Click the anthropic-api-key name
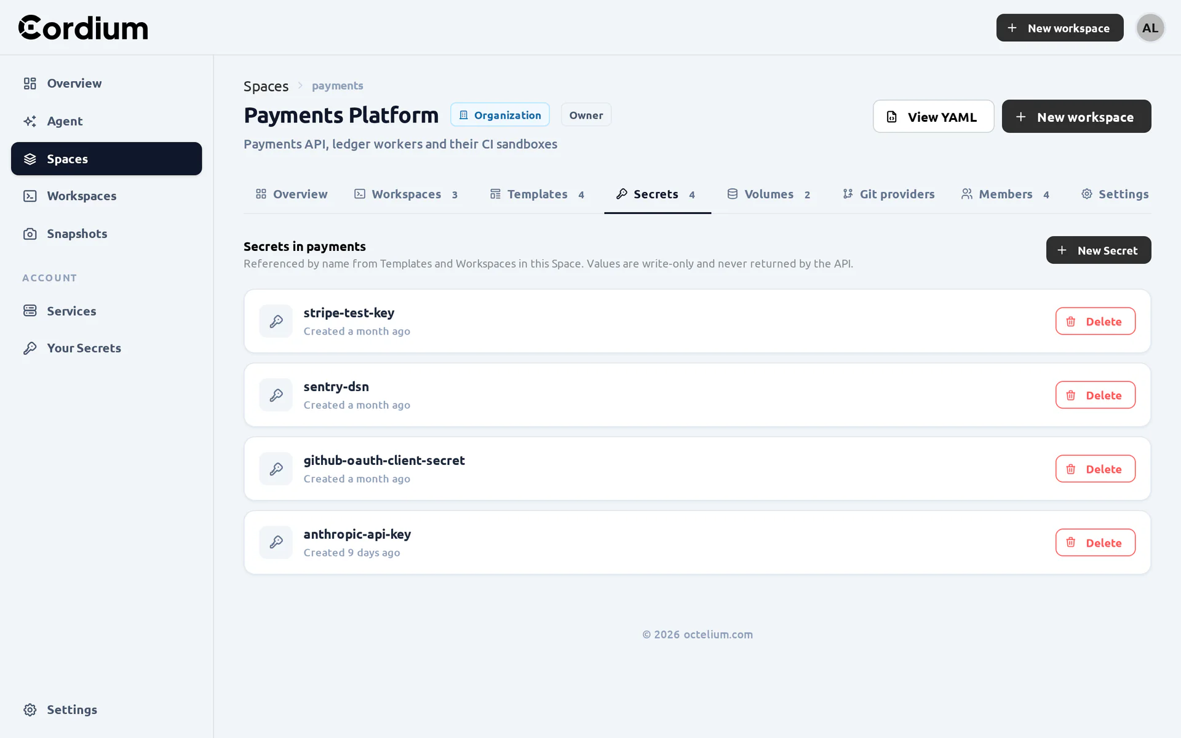The height and width of the screenshot is (738, 1181). pyautogui.click(x=357, y=534)
